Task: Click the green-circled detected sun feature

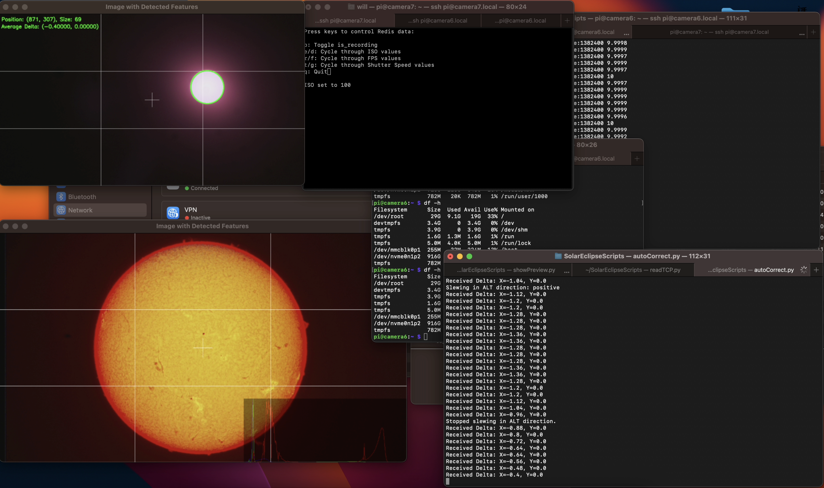Action: tap(207, 87)
